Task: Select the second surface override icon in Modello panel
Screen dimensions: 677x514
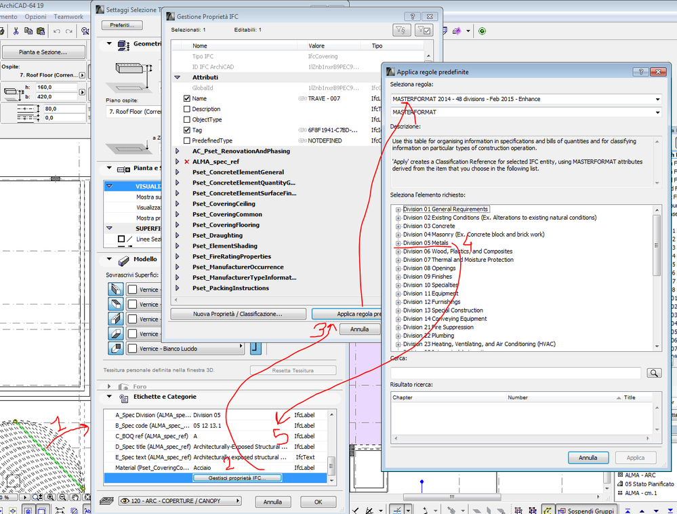Action: click(116, 304)
